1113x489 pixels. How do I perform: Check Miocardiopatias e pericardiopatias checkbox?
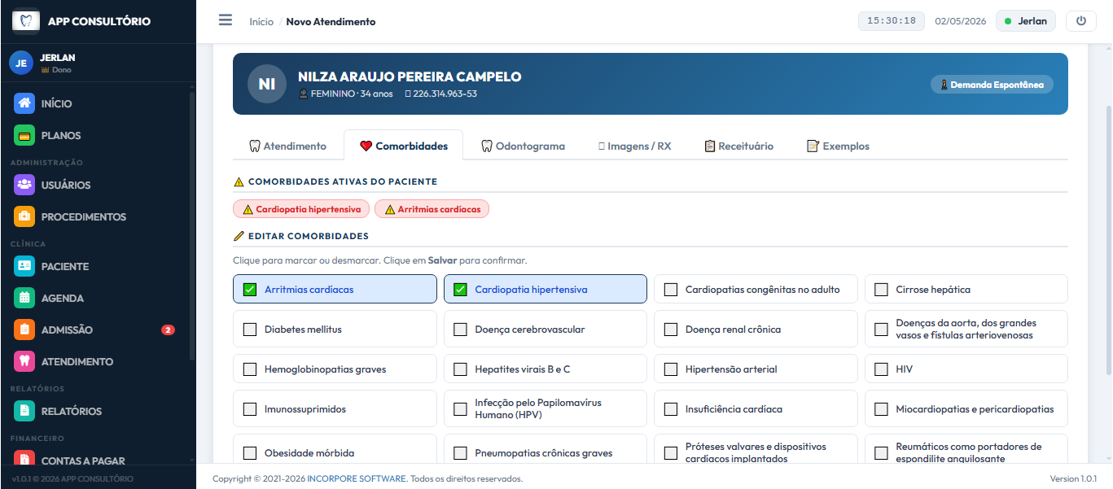(x=881, y=408)
